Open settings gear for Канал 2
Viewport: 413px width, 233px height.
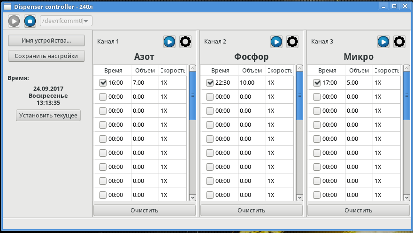pyautogui.click(x=292, y=42)
